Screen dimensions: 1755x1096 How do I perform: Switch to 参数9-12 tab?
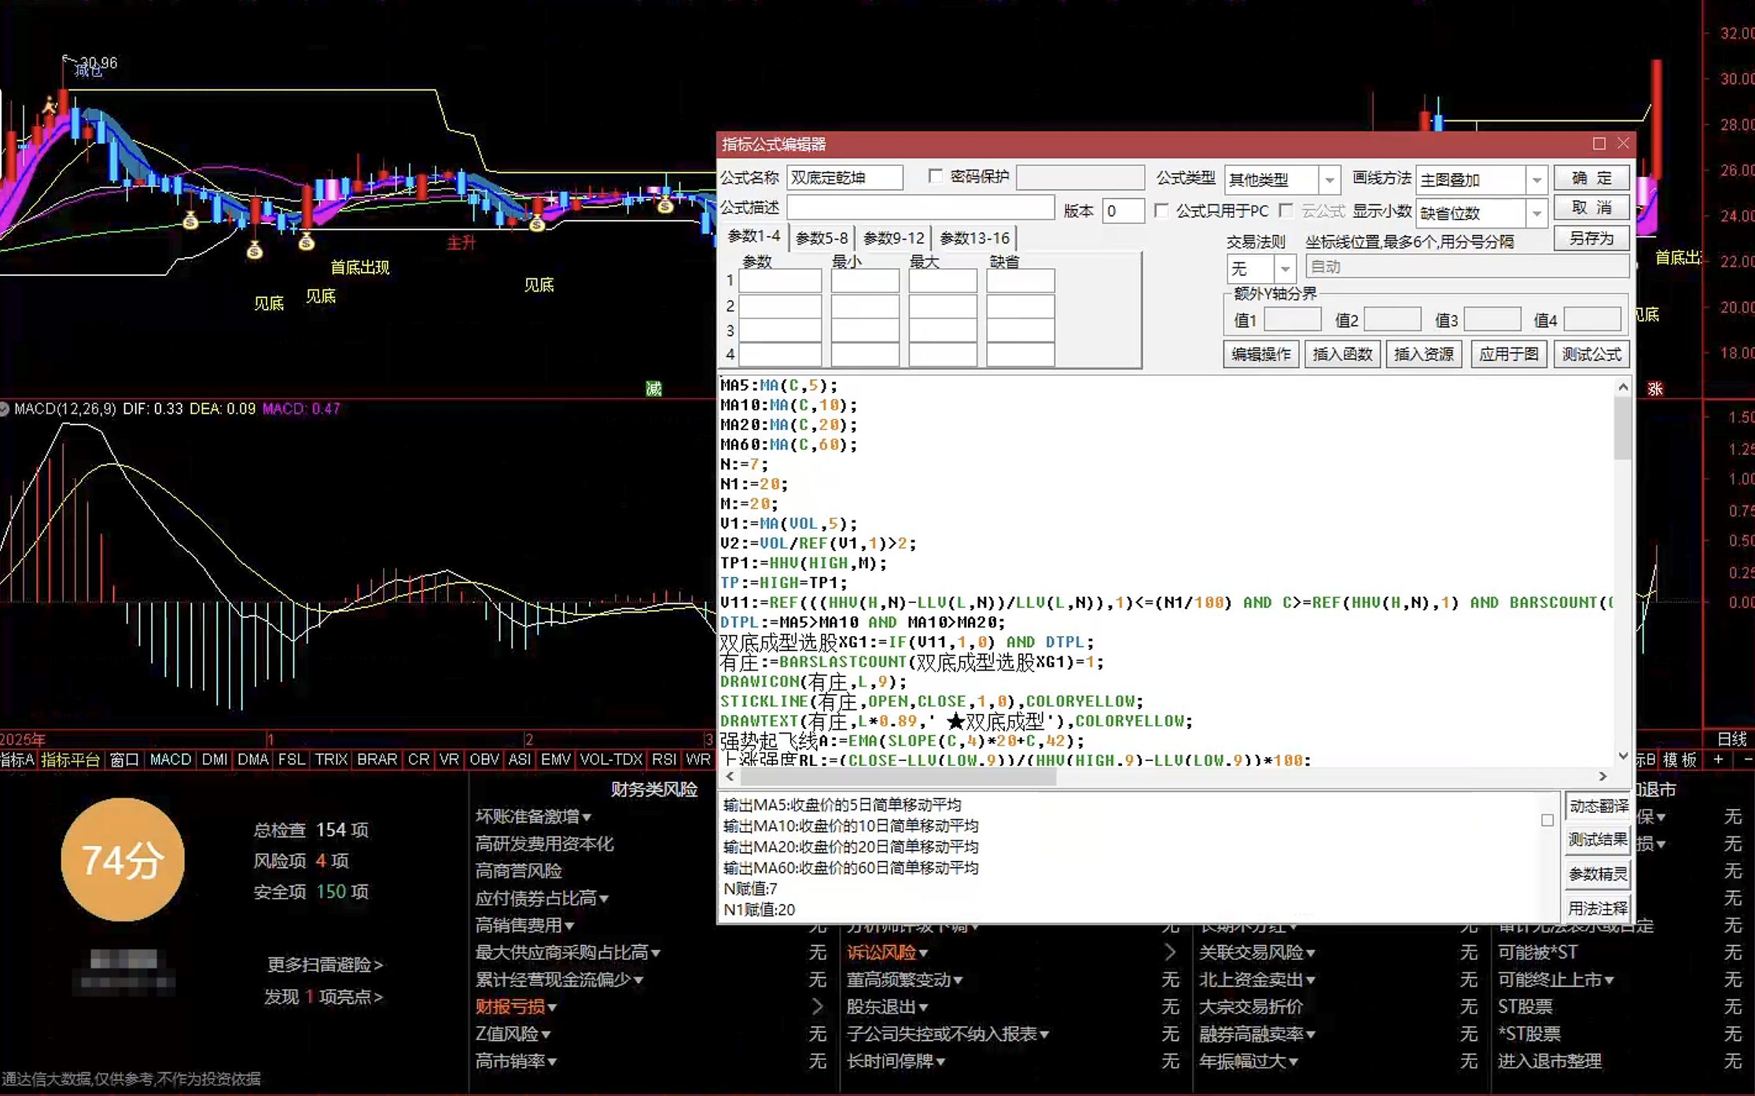893,237
